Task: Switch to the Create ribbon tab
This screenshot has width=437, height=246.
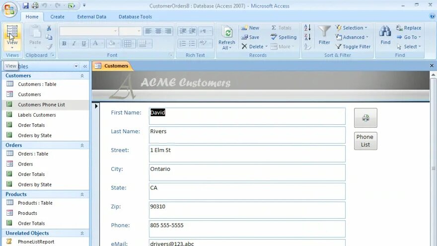Action: 58,17
